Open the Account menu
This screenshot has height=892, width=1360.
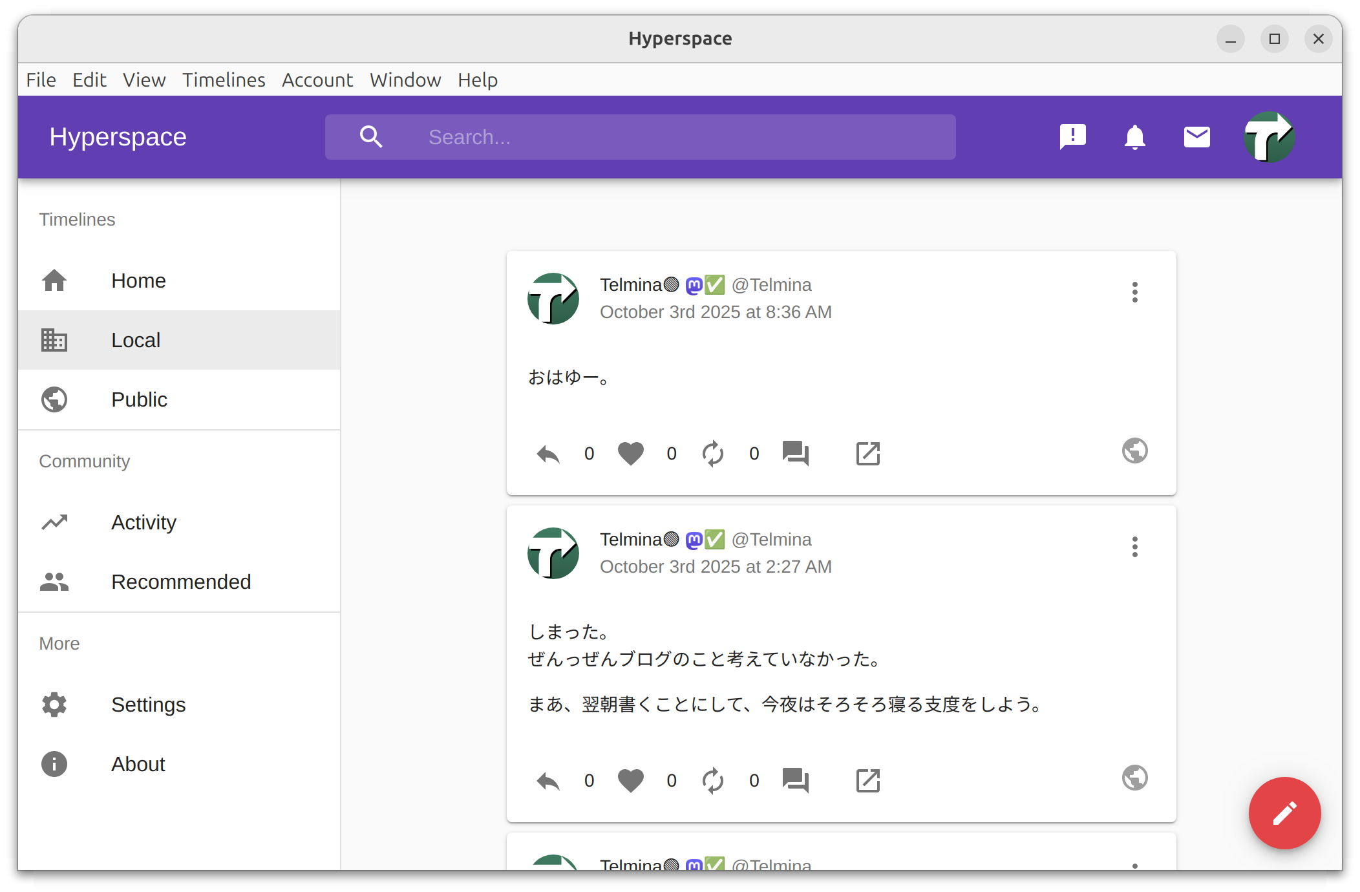317,80
